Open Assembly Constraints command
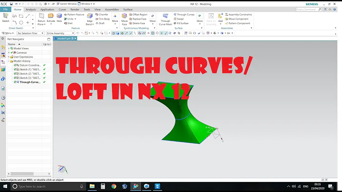 [238, 14]
